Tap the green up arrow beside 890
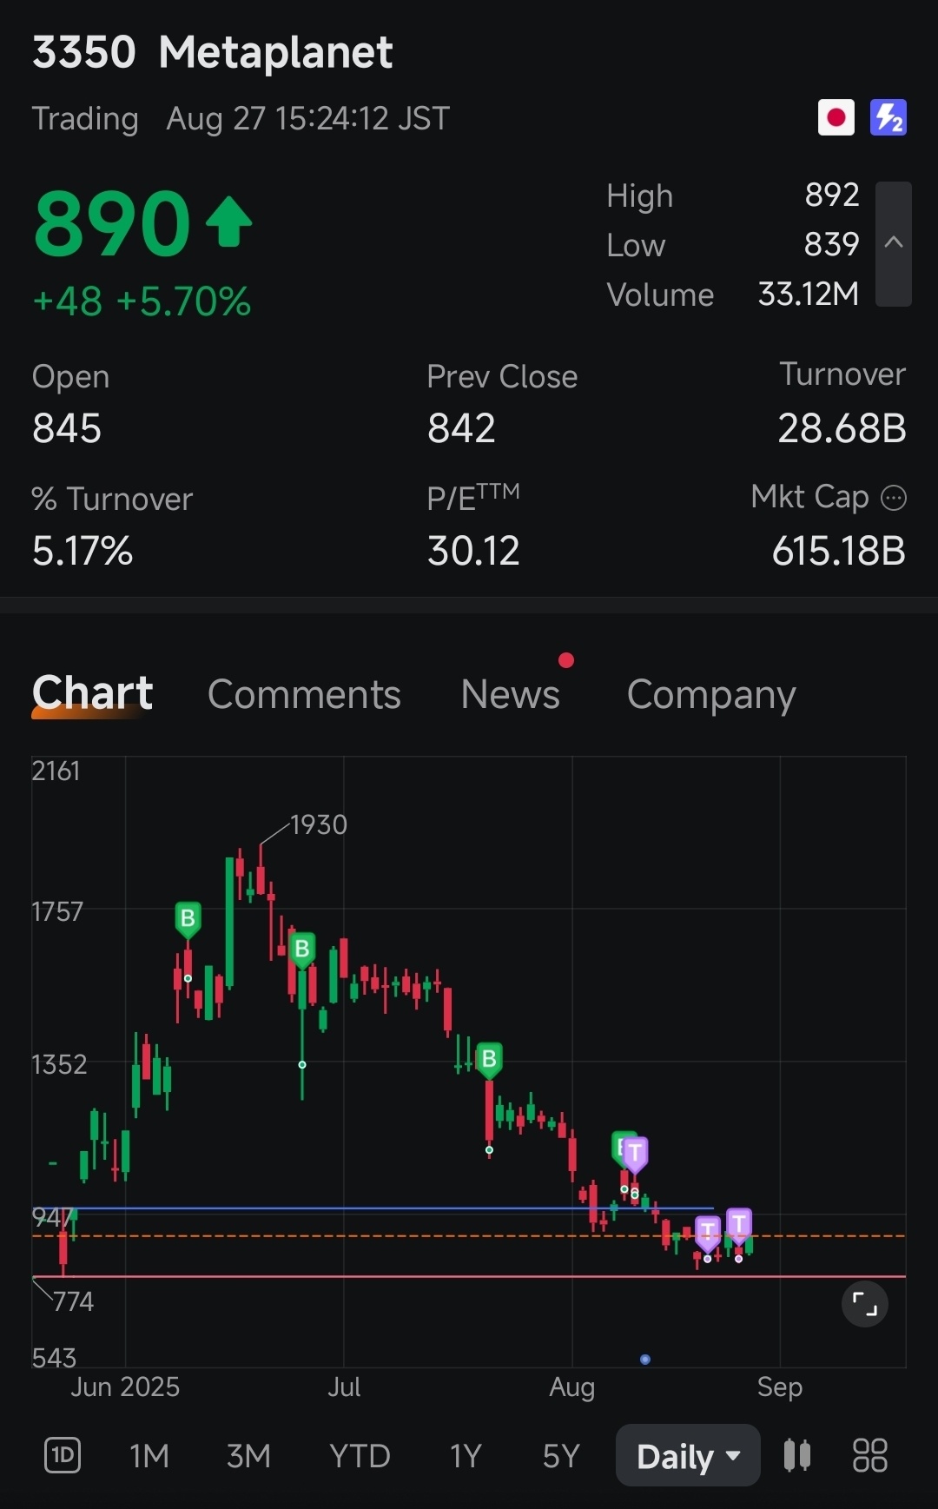Viewport: 938px width, 1509px height. click(229, 222)
